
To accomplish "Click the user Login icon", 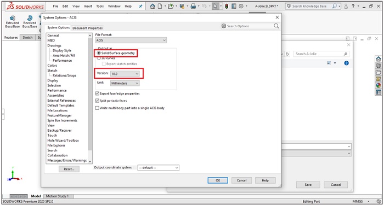I will [x=346, y=7].
